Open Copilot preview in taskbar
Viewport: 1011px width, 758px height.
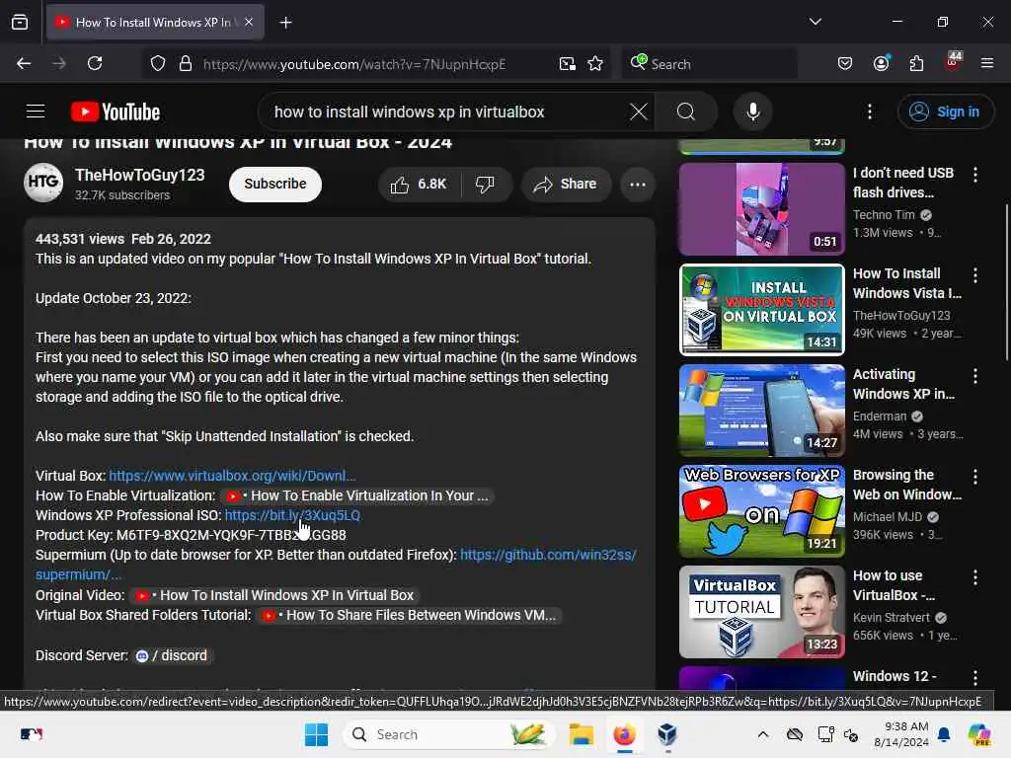[x=979, y=734]
